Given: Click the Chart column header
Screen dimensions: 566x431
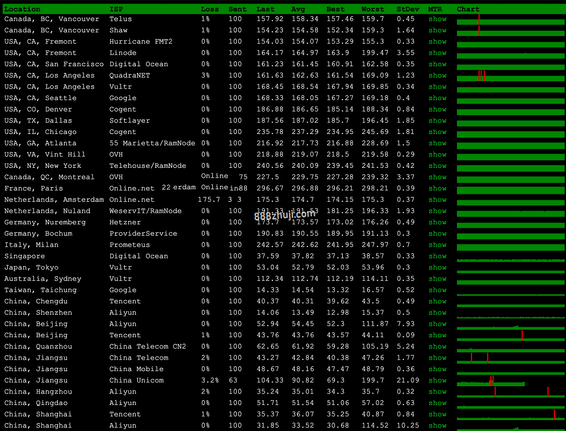Looking at the screenshot, I should coord(468,9).
